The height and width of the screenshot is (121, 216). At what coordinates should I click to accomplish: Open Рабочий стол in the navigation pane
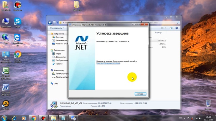click(60, 44)
